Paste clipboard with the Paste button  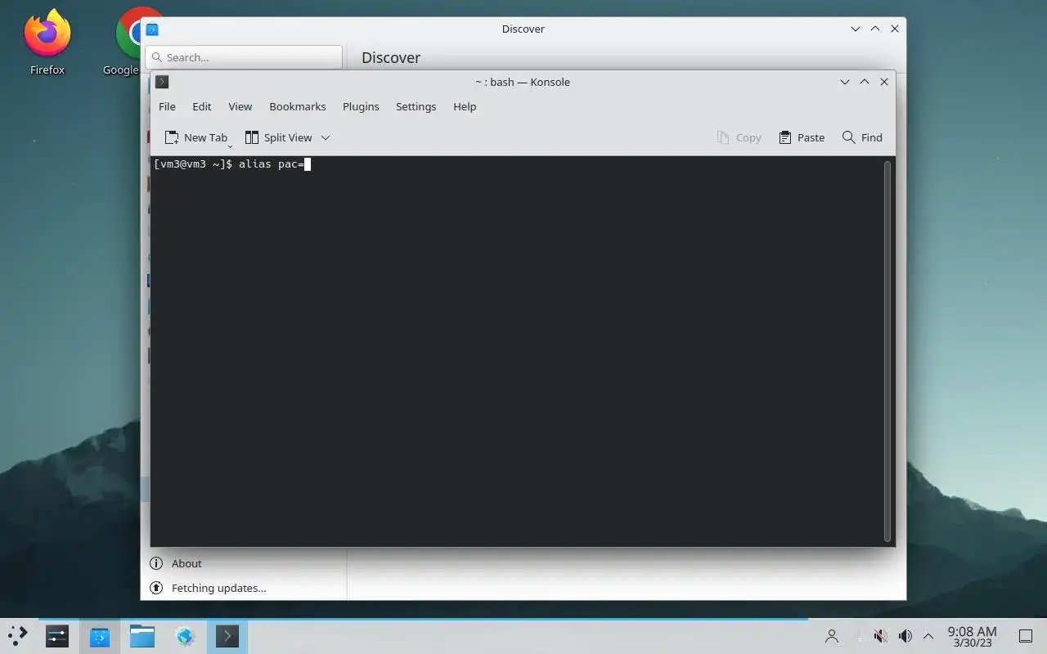coord(802,137)
